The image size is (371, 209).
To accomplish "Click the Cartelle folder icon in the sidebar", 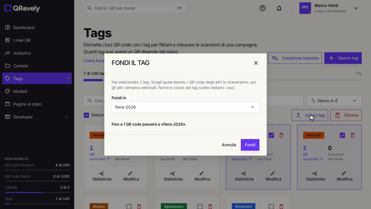I will [x=8, y=66].
